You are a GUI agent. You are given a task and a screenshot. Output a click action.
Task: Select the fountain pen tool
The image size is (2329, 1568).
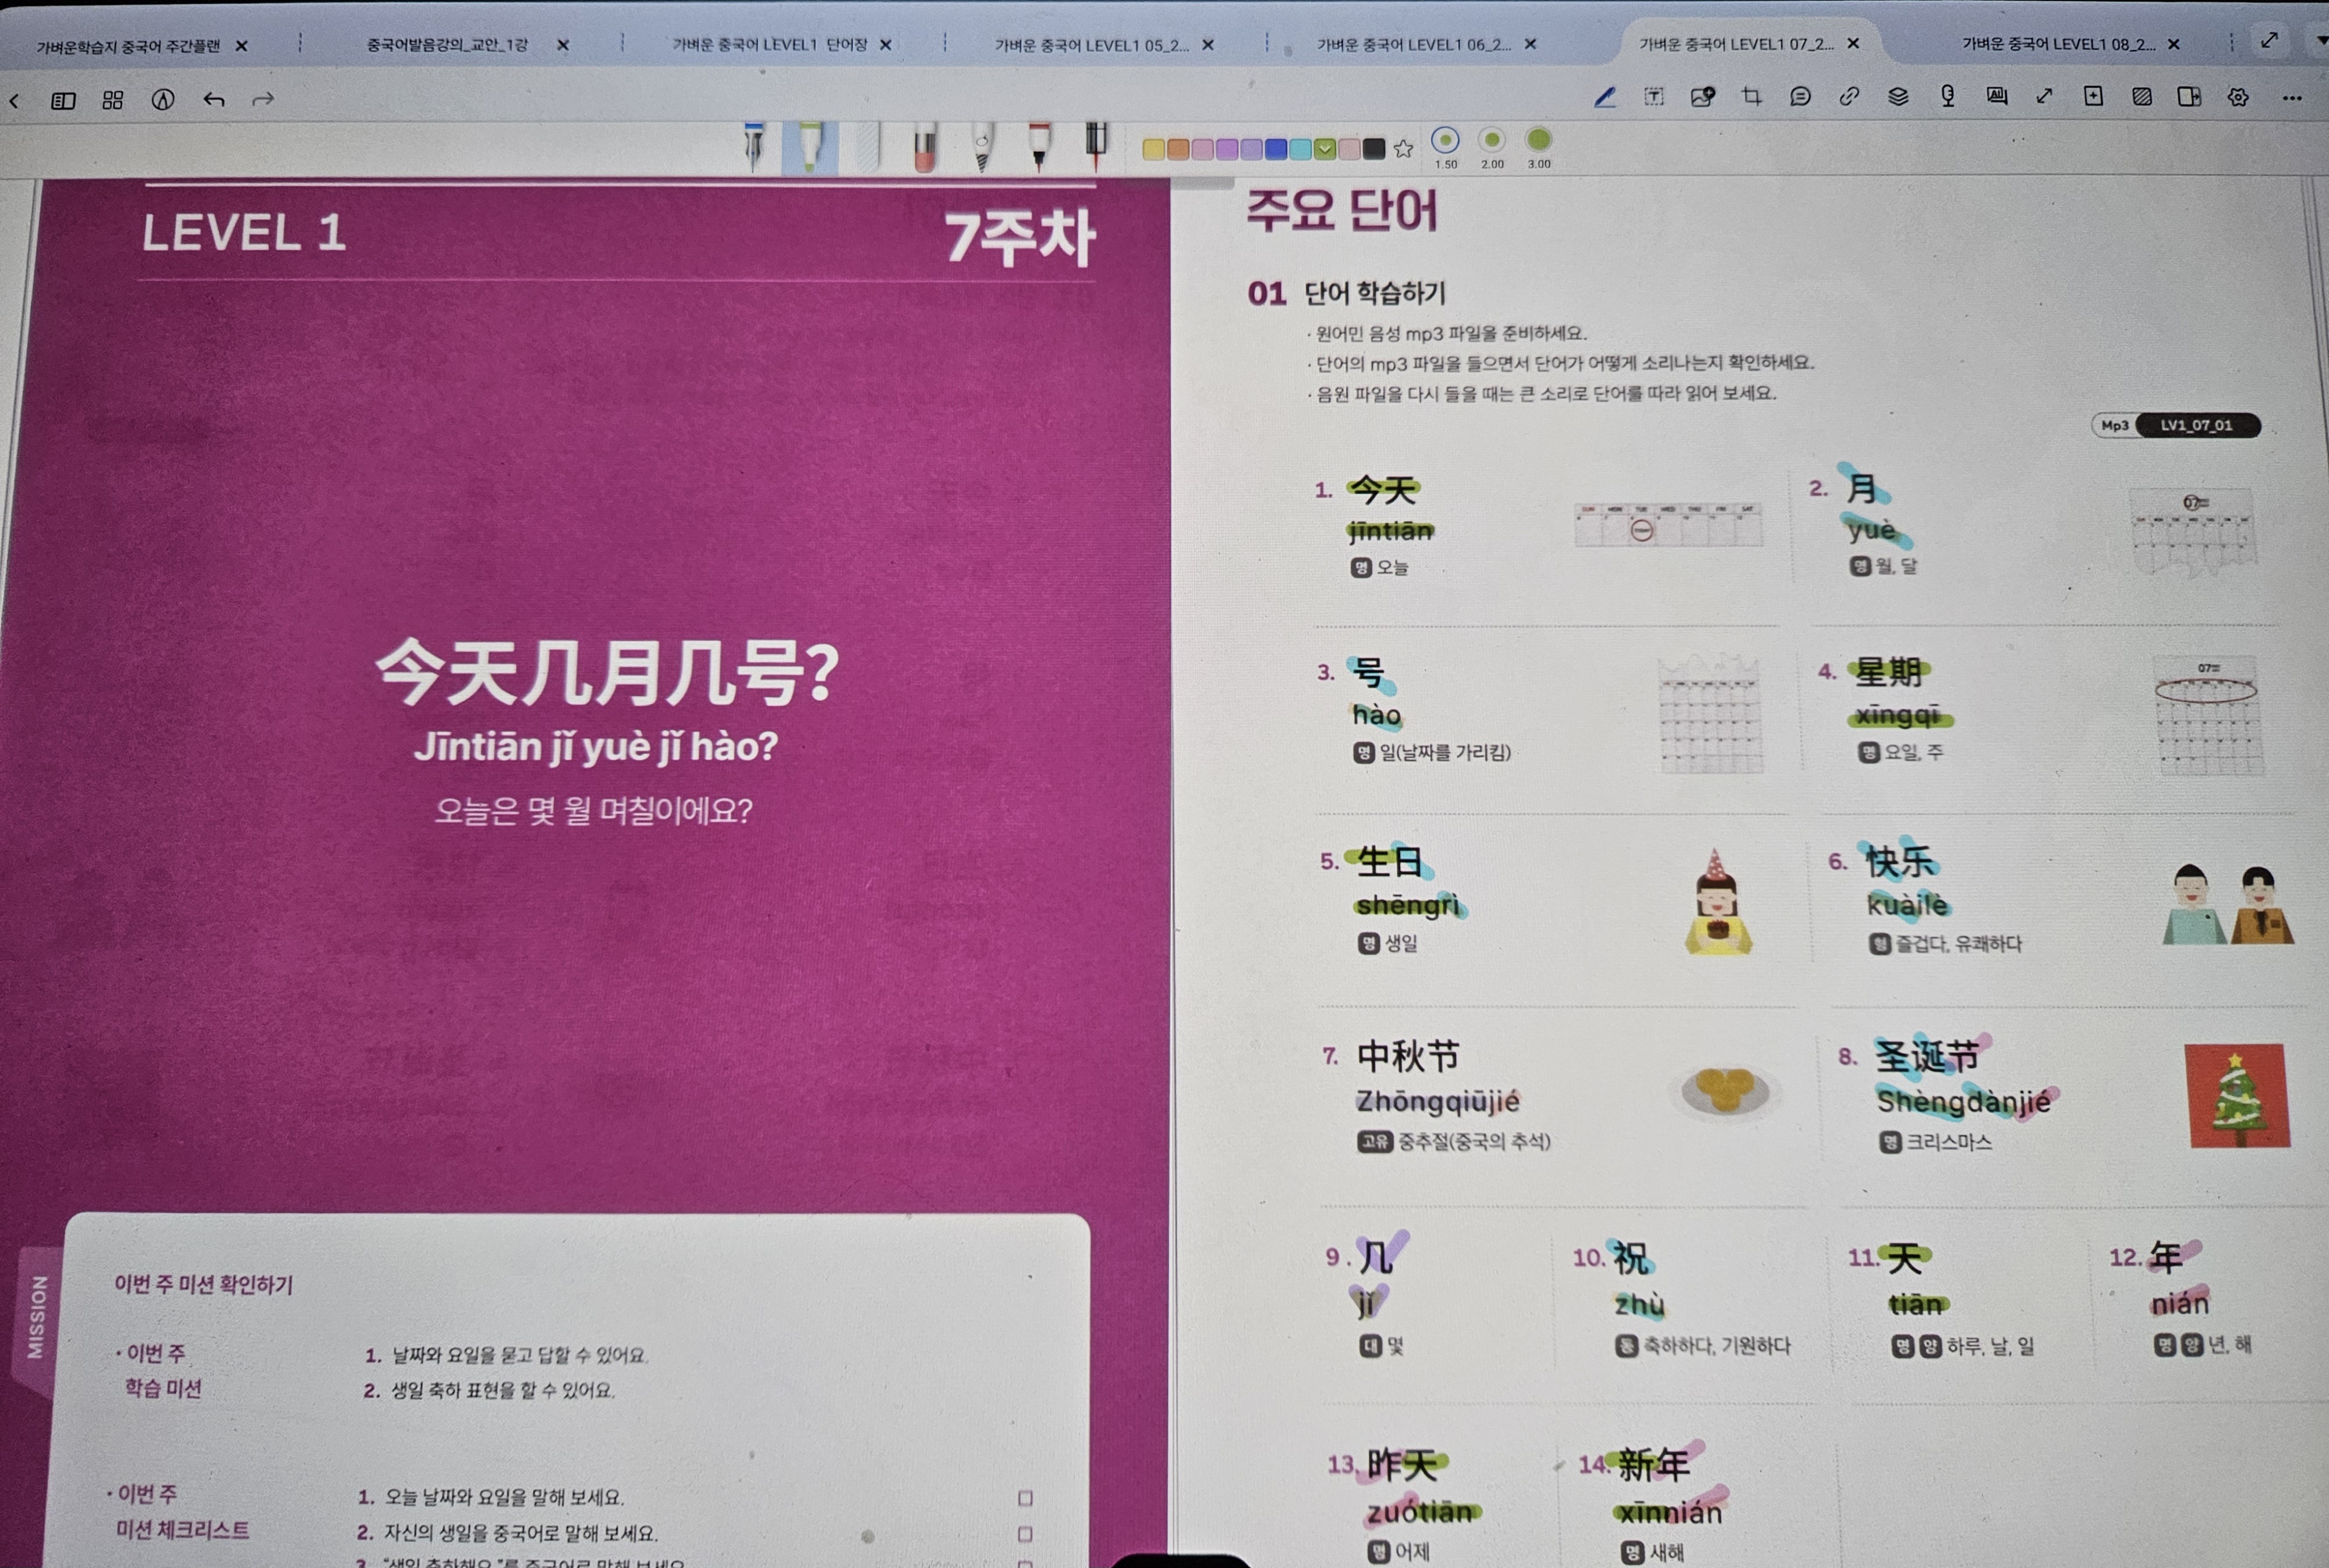click(x=755, y=147)
